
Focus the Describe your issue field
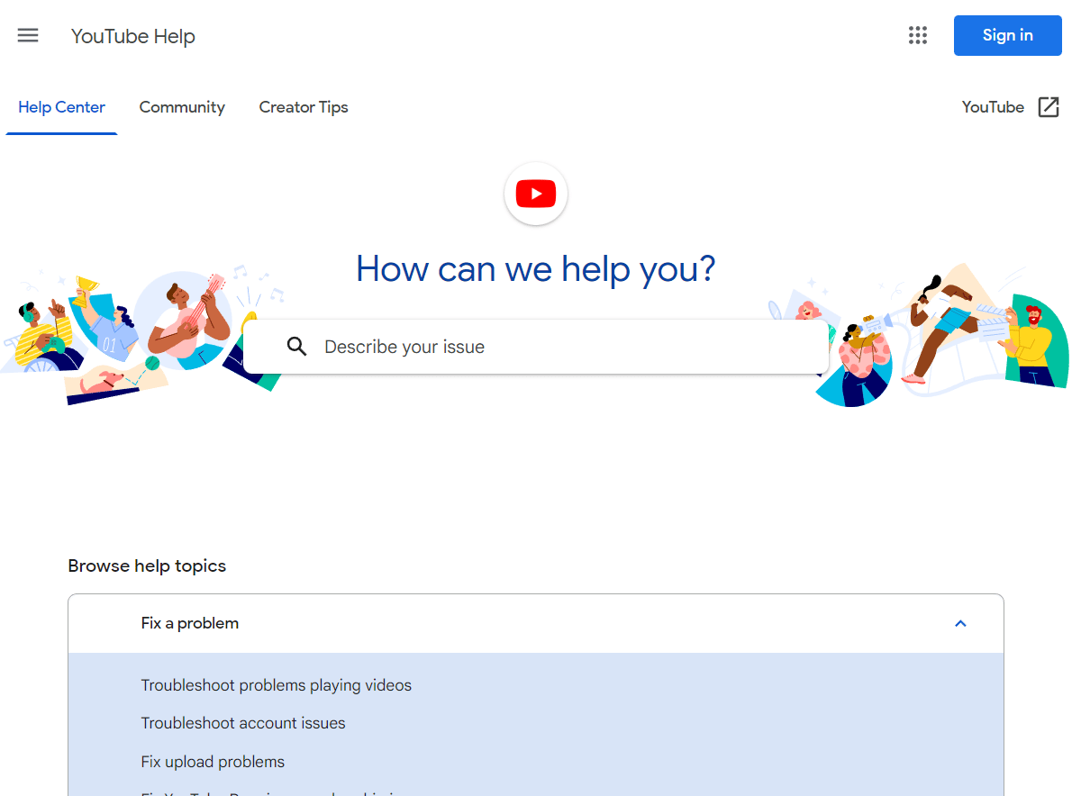click(536, 347)
